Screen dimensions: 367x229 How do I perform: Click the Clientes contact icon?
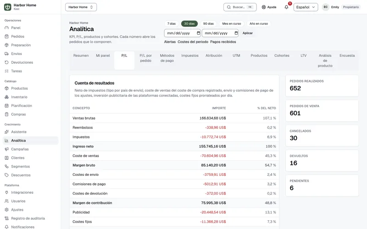[6, 158]
